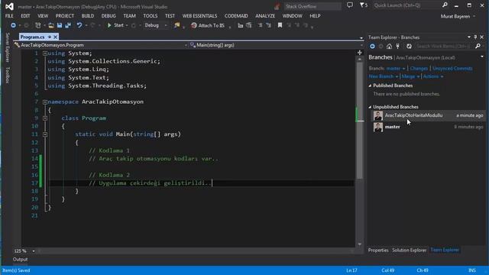Open the master branch selector dropdown
Screen dimensions: 489x275
coord(396,68)
